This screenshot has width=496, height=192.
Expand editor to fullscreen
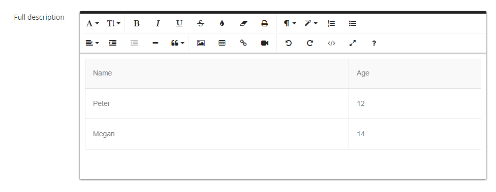(x=352, y=43)
